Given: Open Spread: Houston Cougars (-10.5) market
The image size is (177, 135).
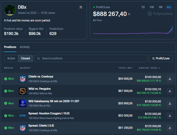Looking at the screenshot, I should (49, 113).
